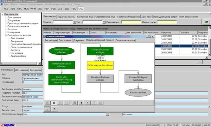Image resolution: width=211 pixels, height=127 pixels.
Task: Click the right-pointing arrow in diagram toolbar
Action: [x=88, y=103]
